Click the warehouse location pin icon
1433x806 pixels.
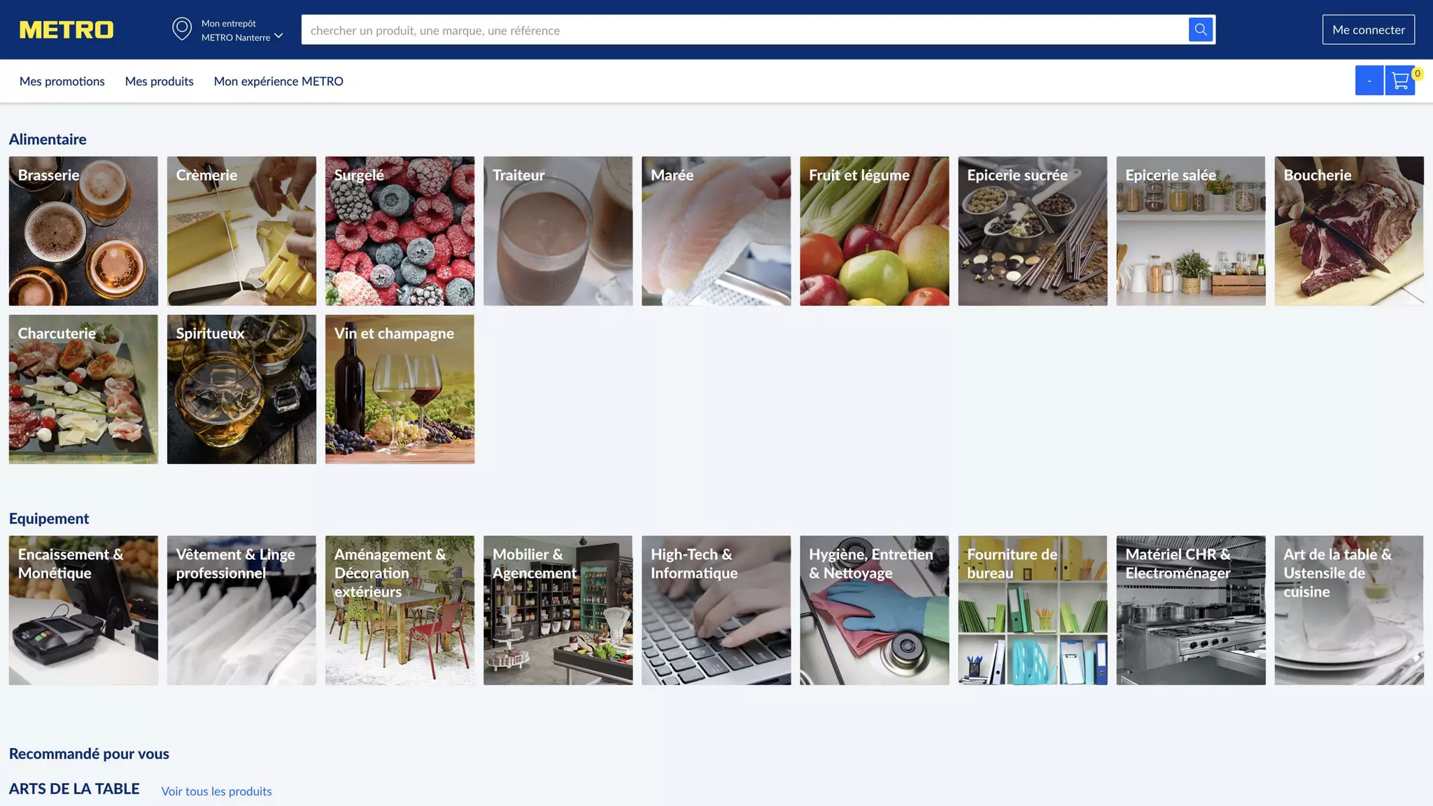182,29
